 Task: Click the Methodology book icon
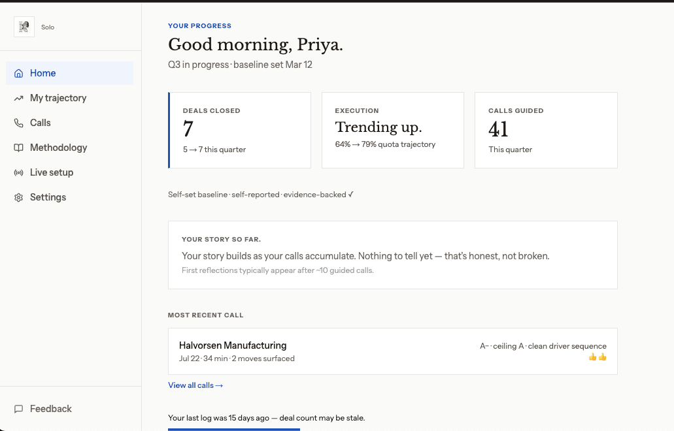pyautogui.click(x=18, y=148)
